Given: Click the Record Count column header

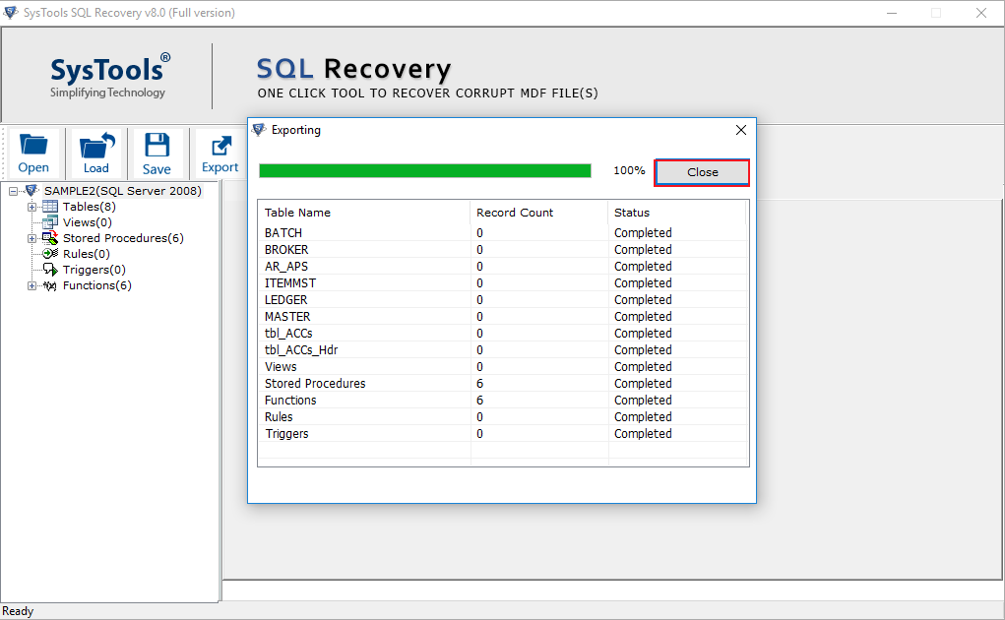Looking at the screenshot, I should (x=539, y=212).
